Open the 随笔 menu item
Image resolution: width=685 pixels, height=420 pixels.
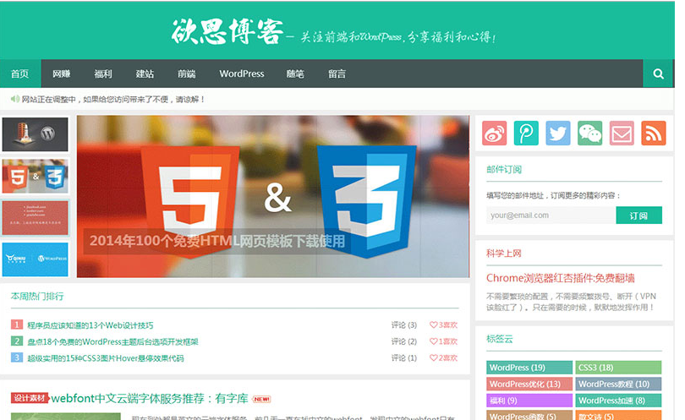[x=295, y=74]
